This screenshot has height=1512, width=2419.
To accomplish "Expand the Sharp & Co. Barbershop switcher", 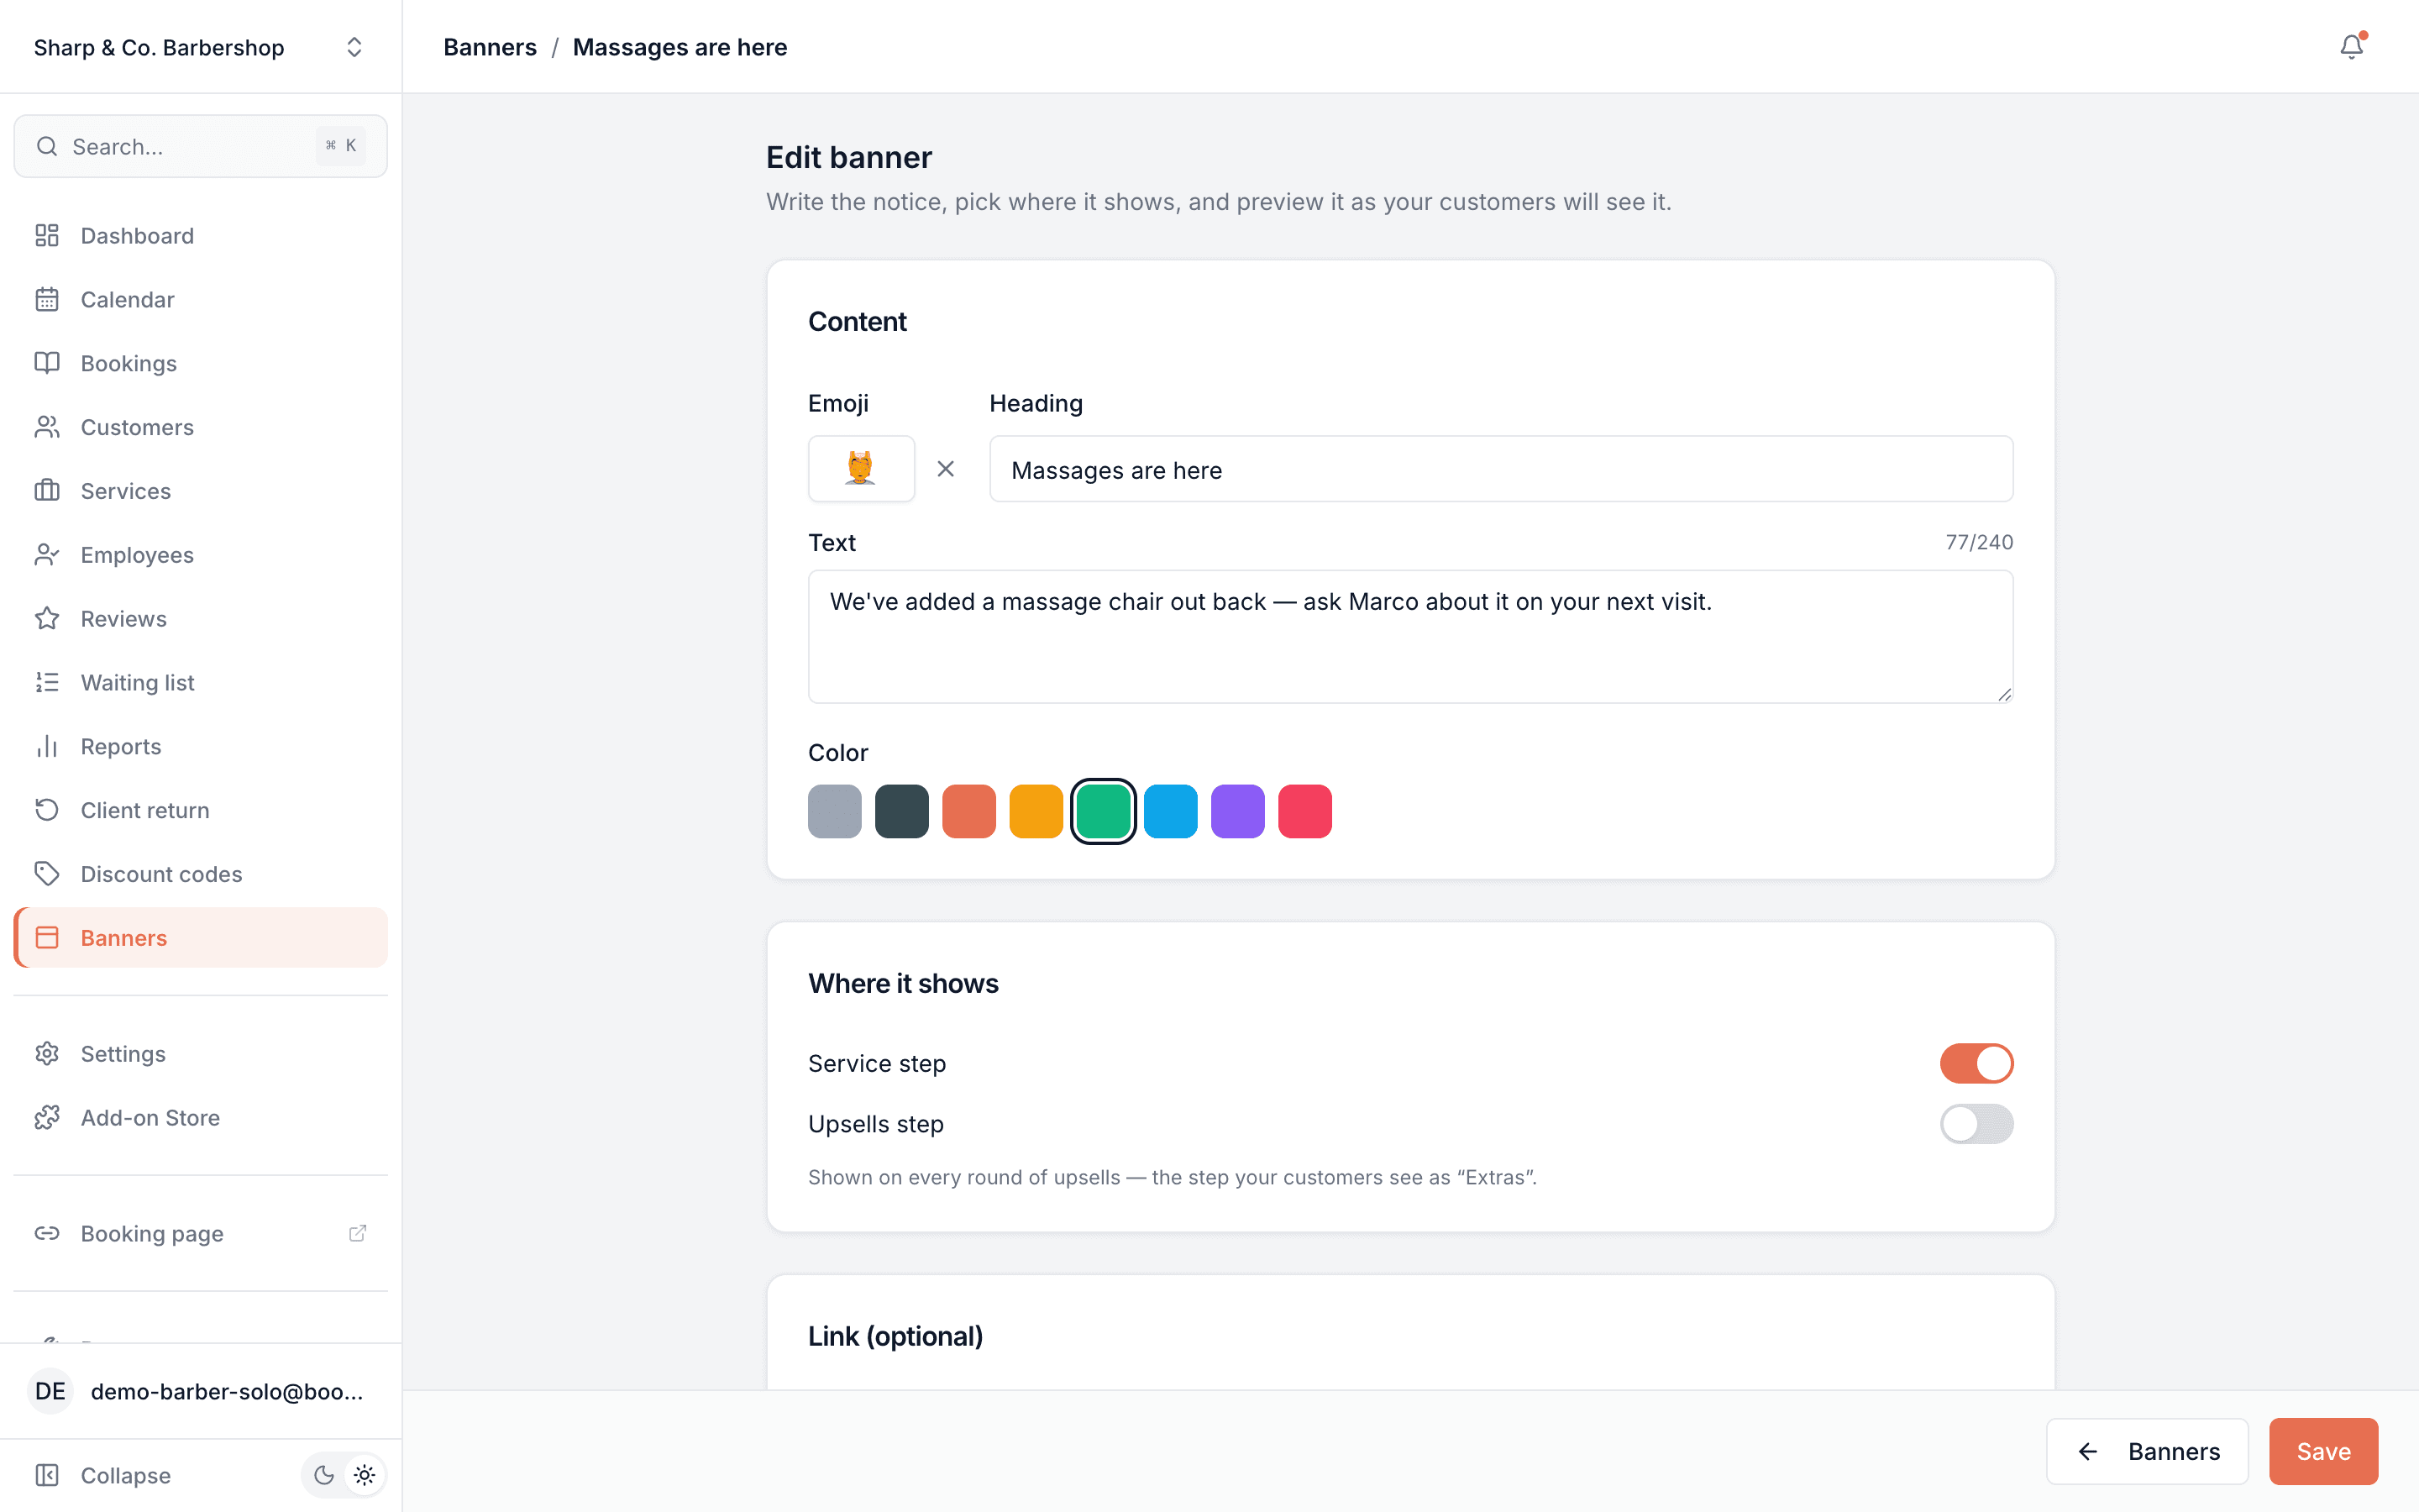I will (x=200, y=47).
